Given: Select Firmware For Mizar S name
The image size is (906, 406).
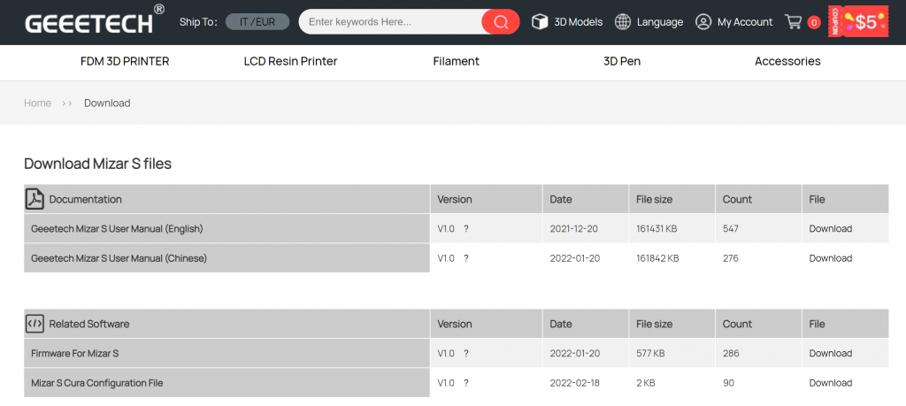Looking at the screenshot, I should [74, 354].
